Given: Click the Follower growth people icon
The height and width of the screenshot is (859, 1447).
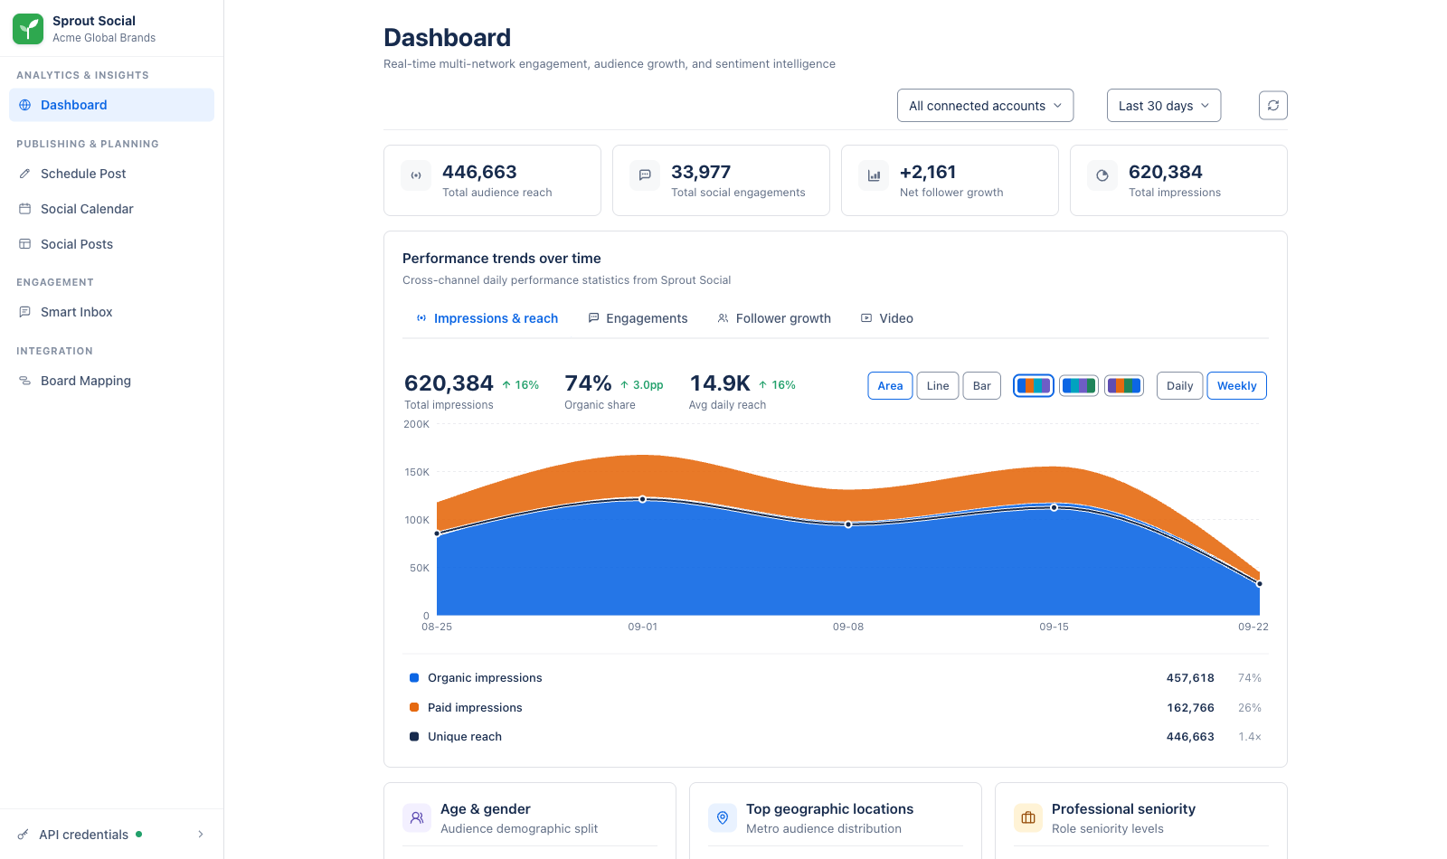Looking at the screenshot, I should click(x=723, y=318).
